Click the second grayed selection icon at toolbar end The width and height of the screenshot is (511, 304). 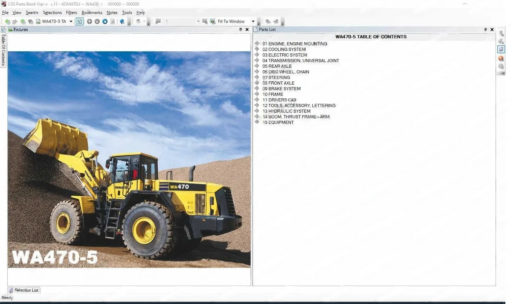point(276,21)
